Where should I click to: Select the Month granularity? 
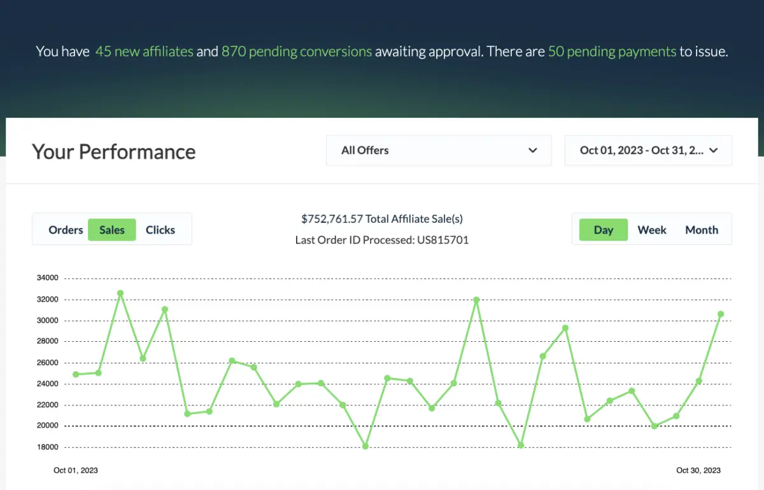701,230
